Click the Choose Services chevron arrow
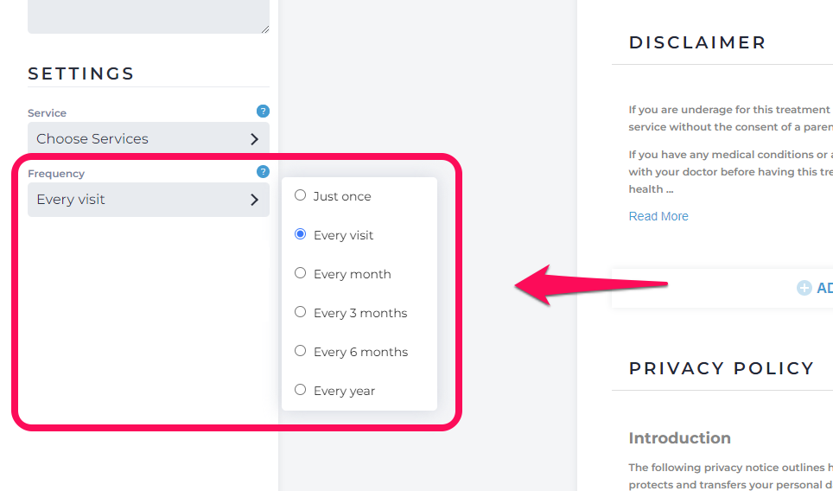The width and height of the screenshot is (833, 491). (254, 139)
